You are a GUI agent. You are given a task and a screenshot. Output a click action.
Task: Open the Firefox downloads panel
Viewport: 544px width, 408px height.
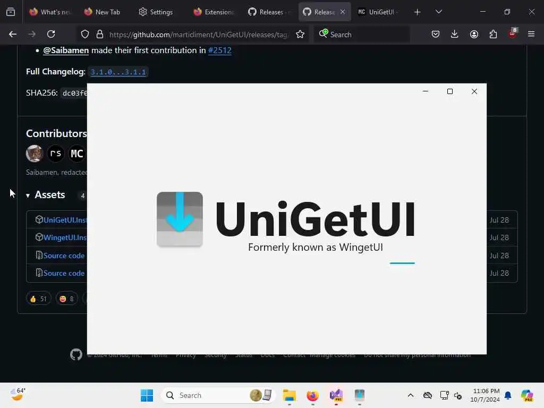click(x=455, y=34)
